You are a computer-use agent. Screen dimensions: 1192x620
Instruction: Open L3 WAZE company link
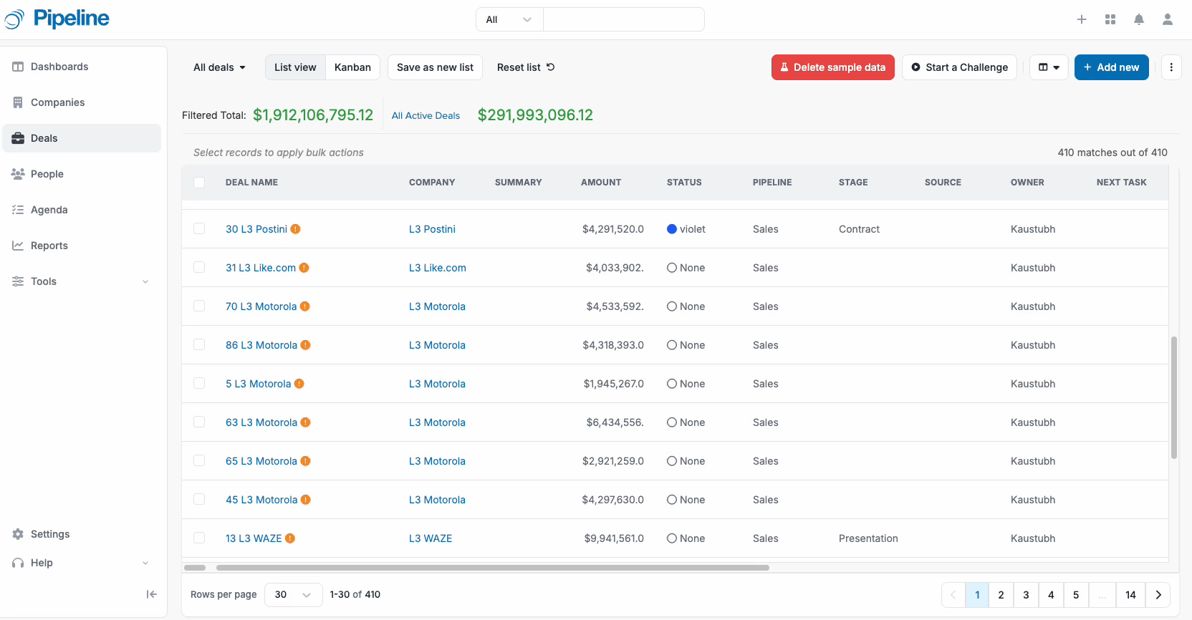click(431, 538)
